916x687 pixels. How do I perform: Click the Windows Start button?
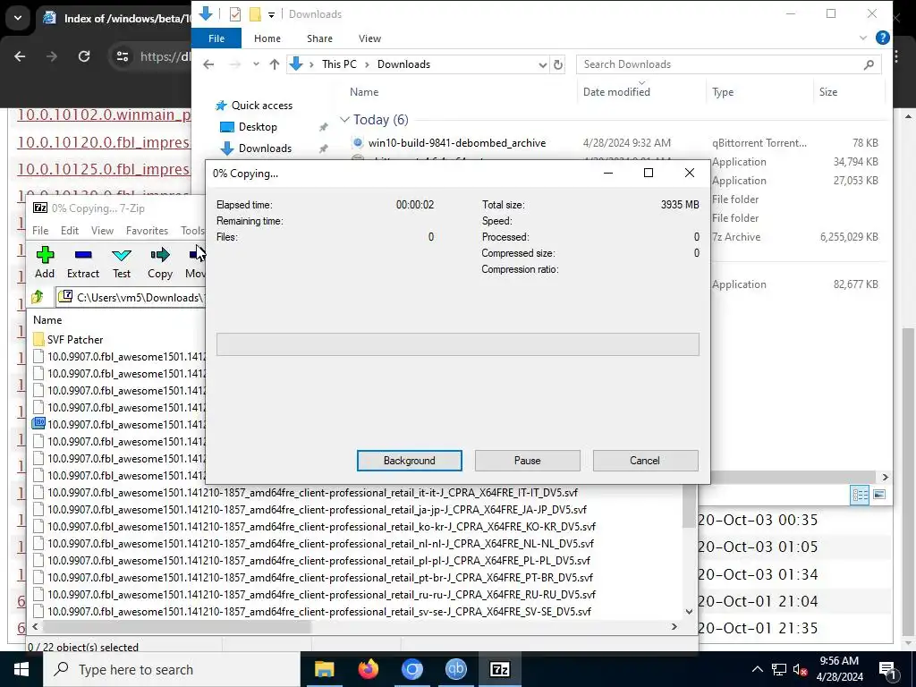click(x=21, y=669)
